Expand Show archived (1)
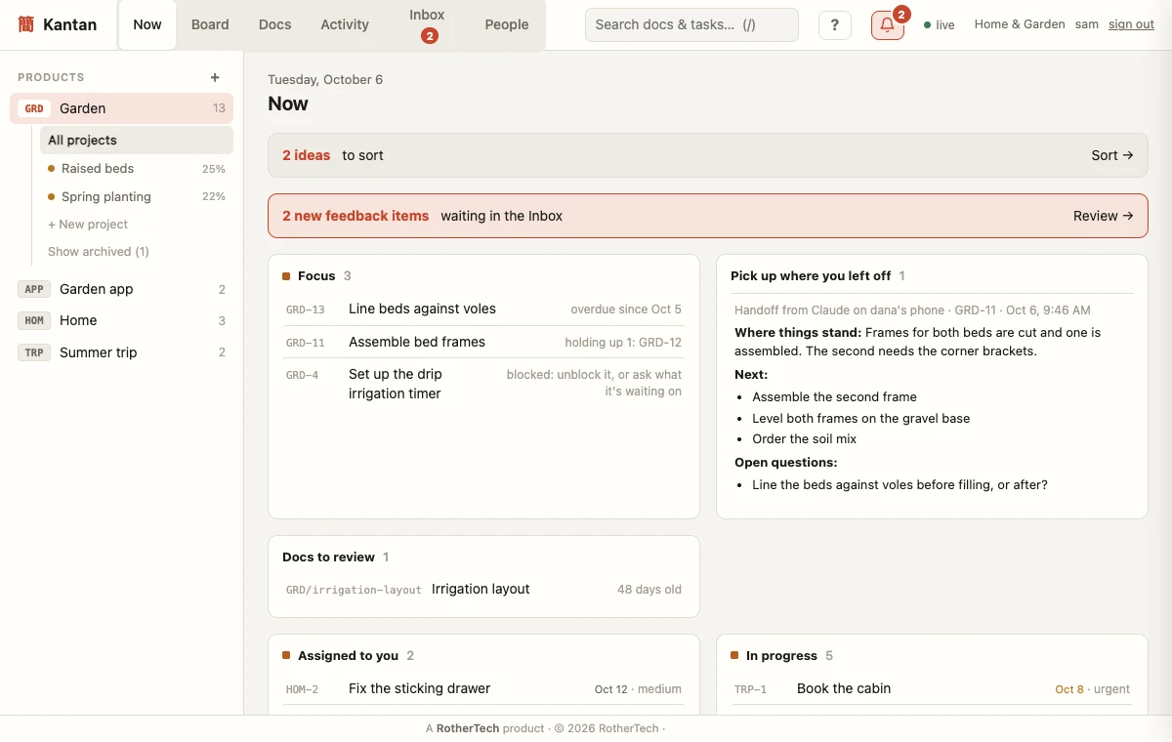This screenshot has height=742, width=1172. pyautogui.click(x=99, y=251)
